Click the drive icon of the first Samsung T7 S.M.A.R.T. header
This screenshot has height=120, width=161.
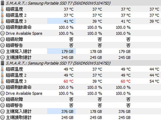pos(3,3)
